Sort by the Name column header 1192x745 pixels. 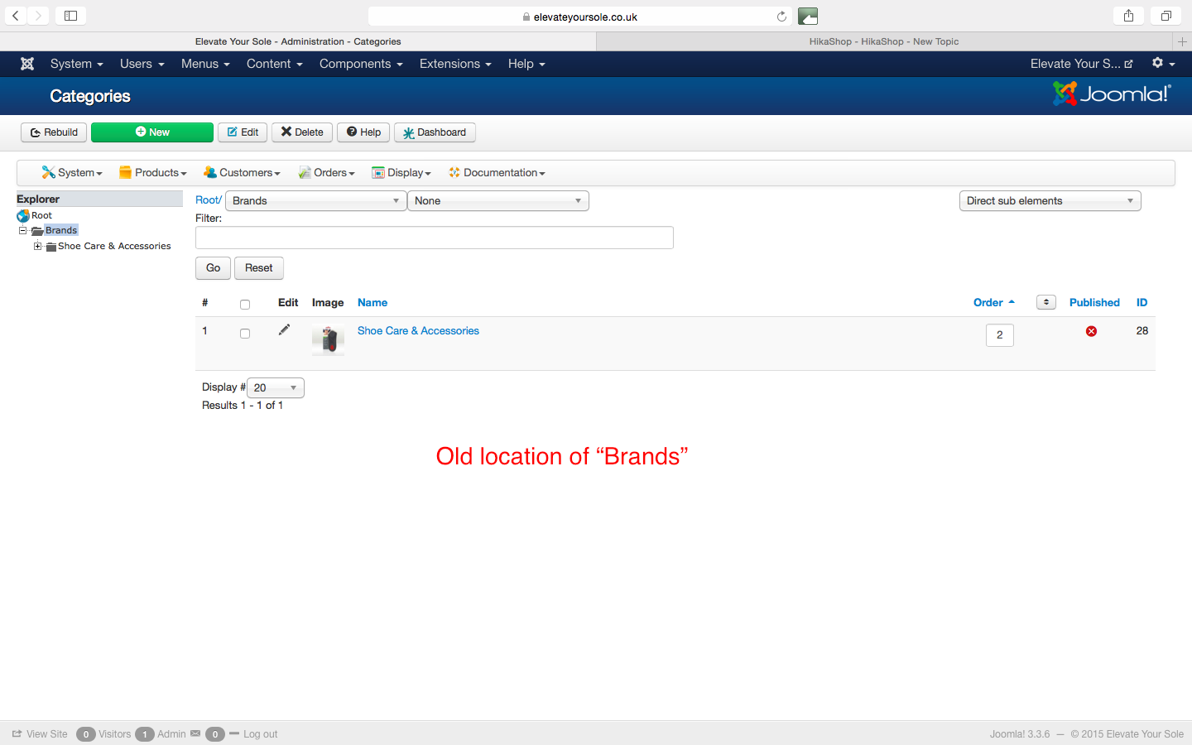pyautogui.click(x=372, y=303)
